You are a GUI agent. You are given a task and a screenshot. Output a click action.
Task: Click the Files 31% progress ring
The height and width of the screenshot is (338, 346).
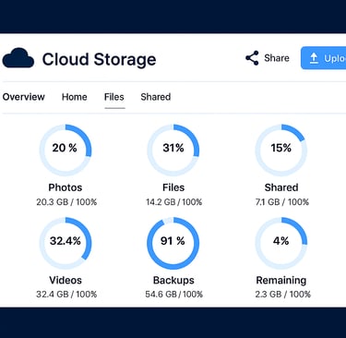pyautogui.click(x=173, y=150)
